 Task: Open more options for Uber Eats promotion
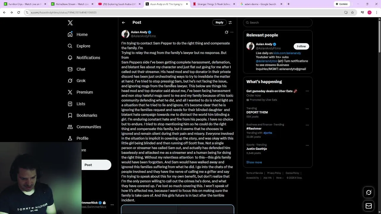pos(307,91)
